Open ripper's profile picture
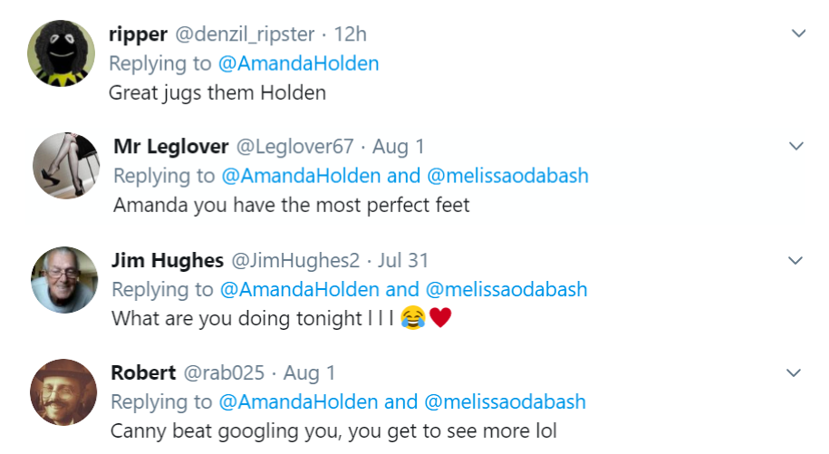The height and width of the screenshot is (454, 829). point(61,53)
